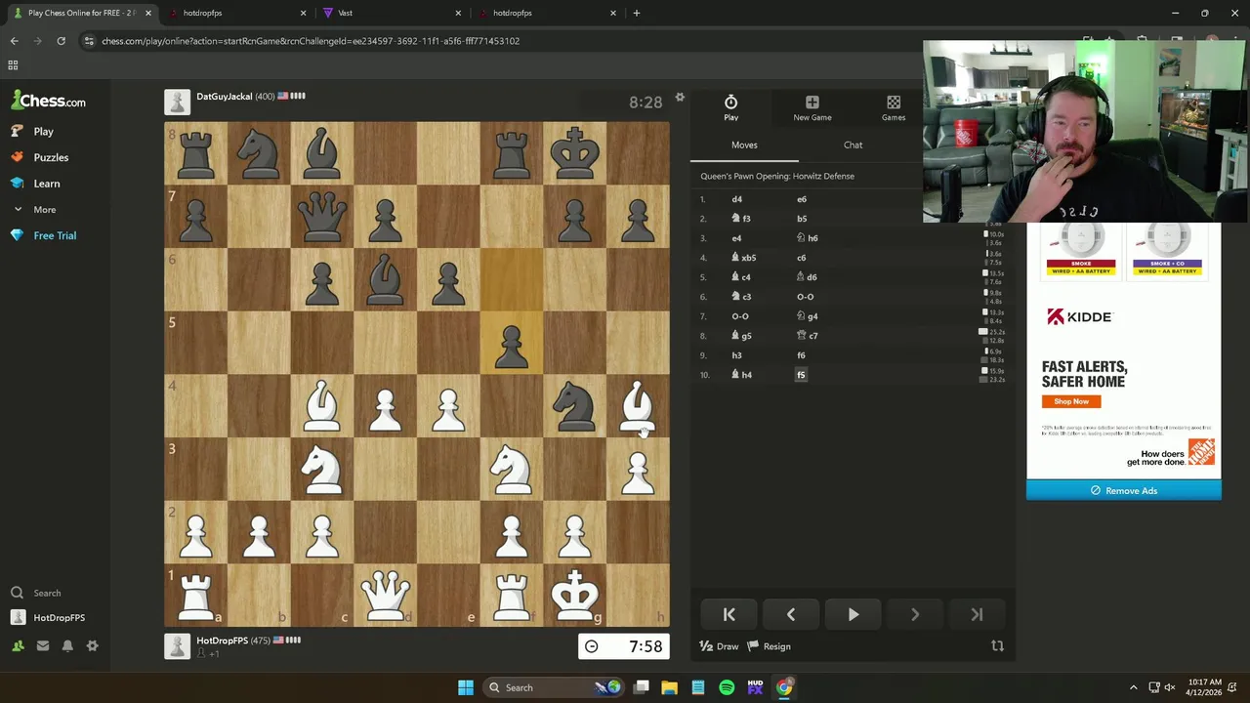Click the HotDropFPS player name below the board
The height and width of the screenshot is (703, 1250).
222,641
